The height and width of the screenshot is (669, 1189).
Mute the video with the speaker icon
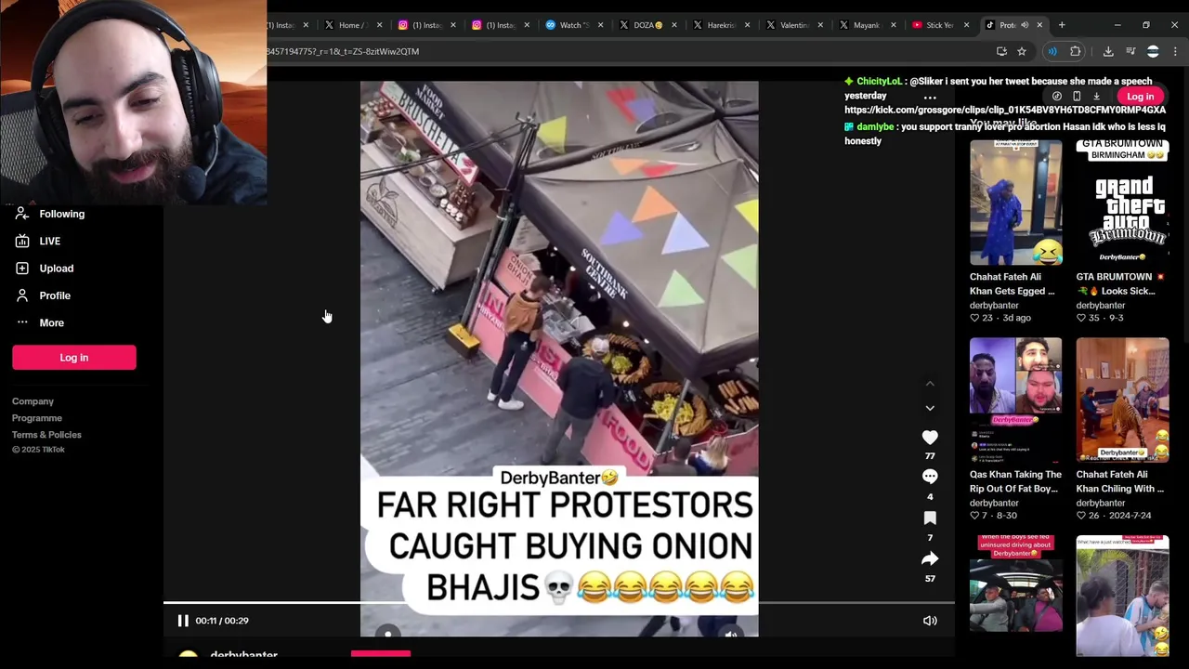click(930, 621)
